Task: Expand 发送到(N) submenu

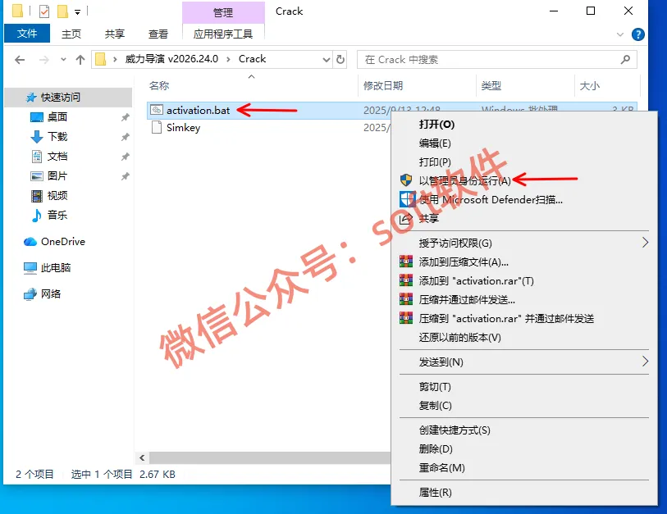Action: (x=524, y=362)
